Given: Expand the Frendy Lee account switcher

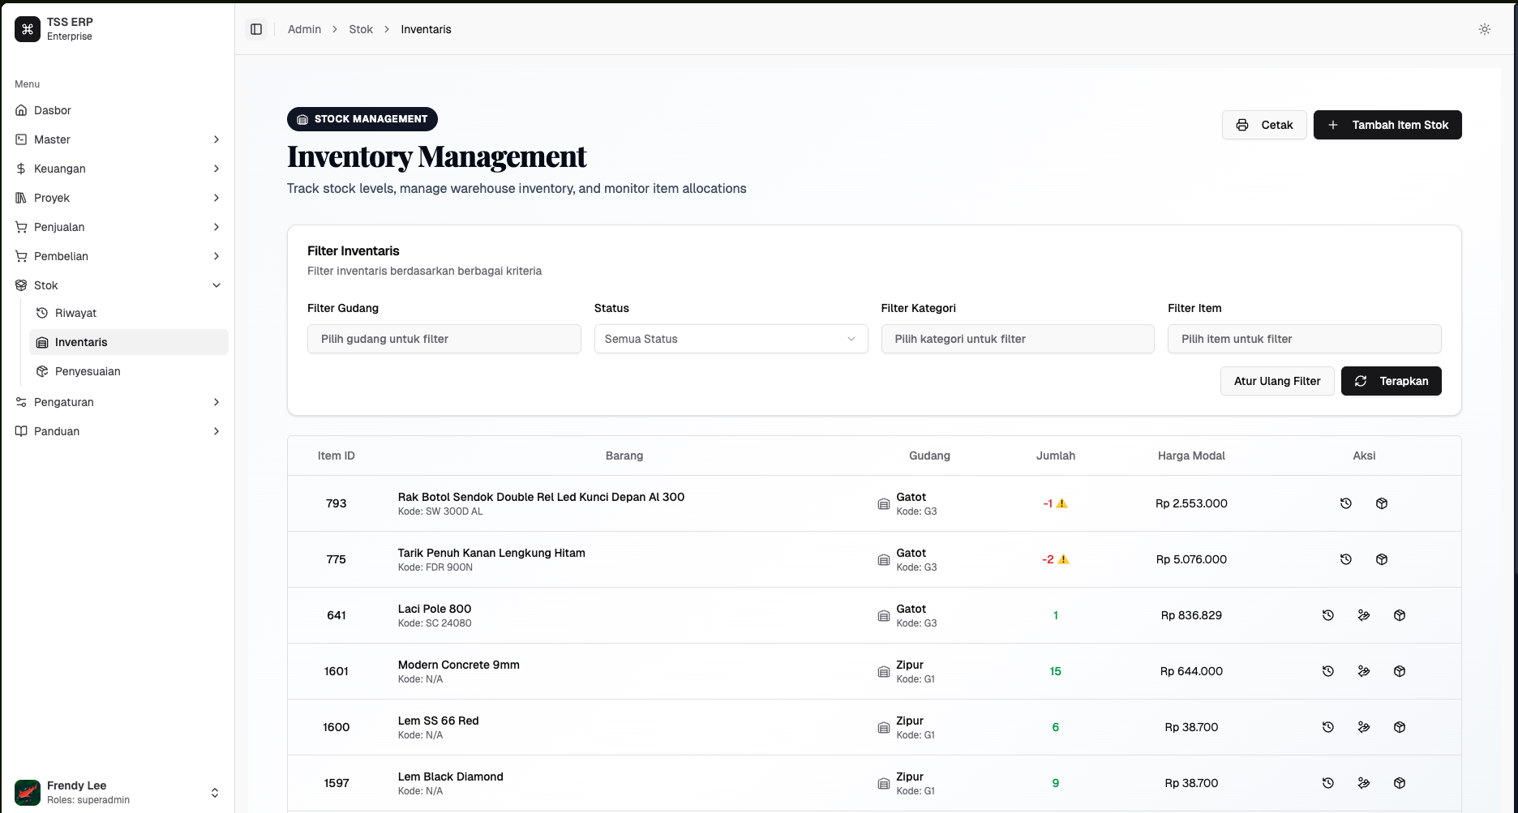Looking at the screenshot, I should tap(215, 792).
